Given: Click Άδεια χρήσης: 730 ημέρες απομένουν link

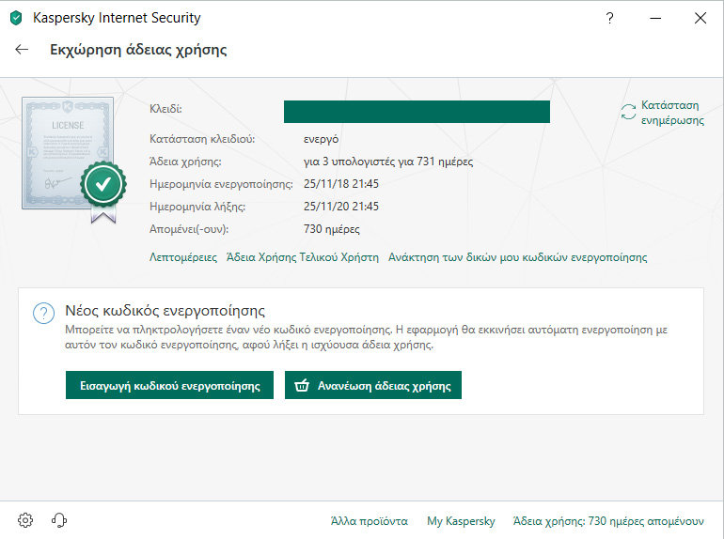Looking at the screenshot, I should (x=608, y=521).
